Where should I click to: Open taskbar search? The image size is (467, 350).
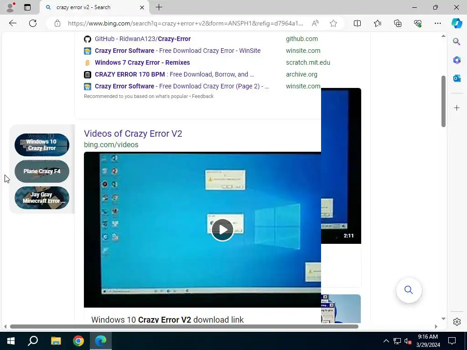[33, 341]
